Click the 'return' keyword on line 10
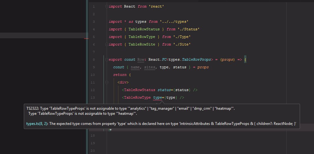This screenshot has width=314, height=154. [120, 75]
